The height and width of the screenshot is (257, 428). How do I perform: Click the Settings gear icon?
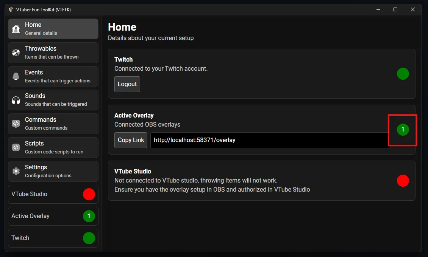(16, 171)
